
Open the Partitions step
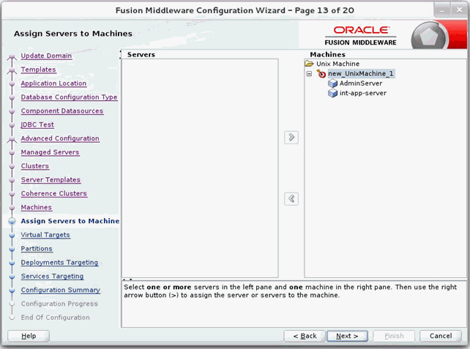click(x=37, y=249)
